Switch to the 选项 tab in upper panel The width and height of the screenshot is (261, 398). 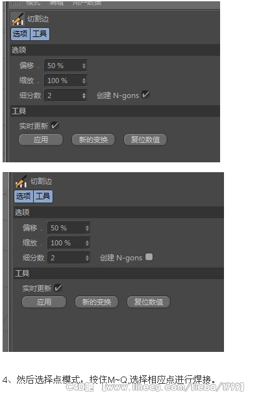coord(20,34)
